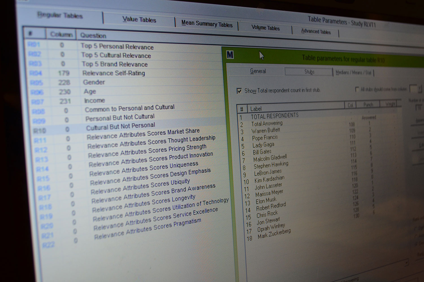This screenshot has width=424, height=282.
Task: Select Relevance Attributes Scores Ubiquity
Action: (x=140, y=186)
